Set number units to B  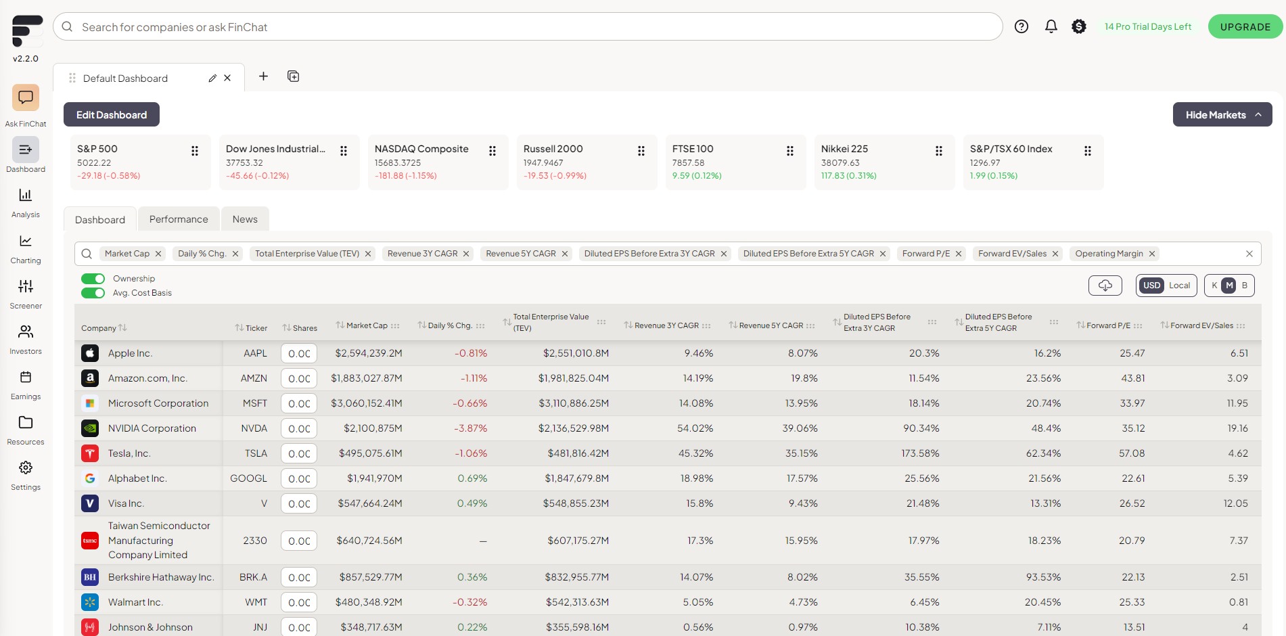coord(1245,286)
